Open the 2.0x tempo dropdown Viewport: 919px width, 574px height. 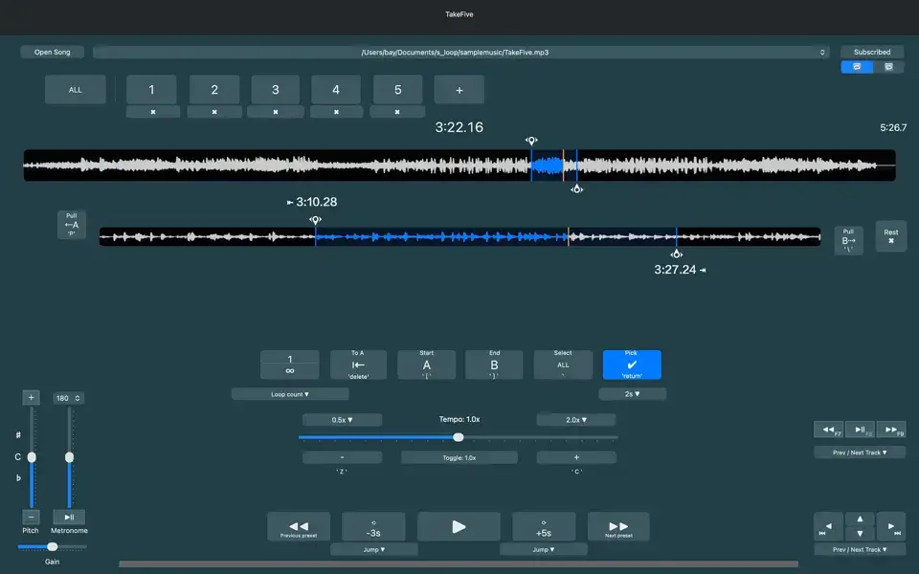tap(576, 420)
